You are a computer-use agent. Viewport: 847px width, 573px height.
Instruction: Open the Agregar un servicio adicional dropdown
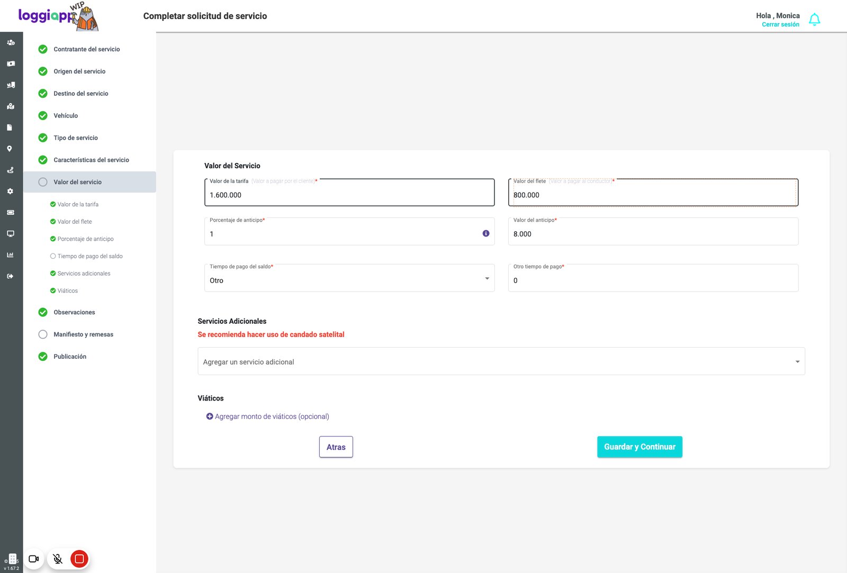point(501,361)
